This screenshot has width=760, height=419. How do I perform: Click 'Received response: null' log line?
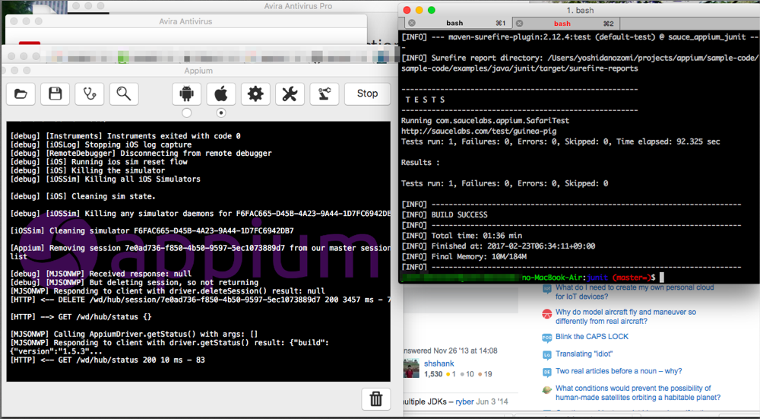pos(101,274)
